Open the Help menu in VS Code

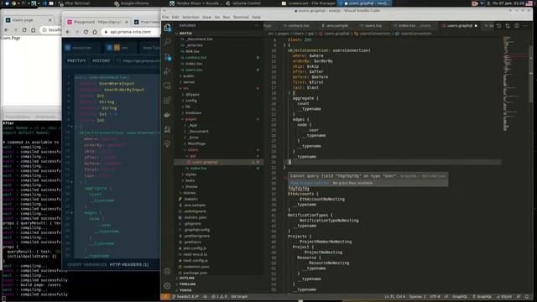(256, 17)
